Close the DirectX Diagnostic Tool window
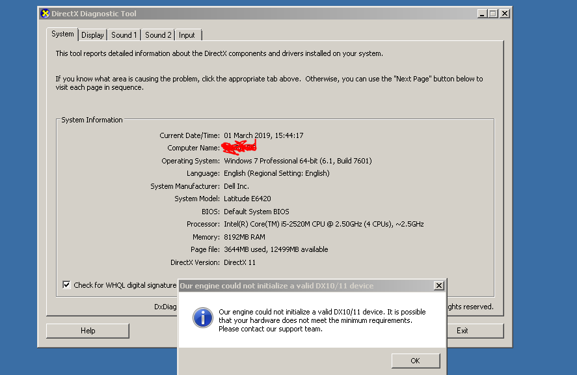 (x=505, y=14)
